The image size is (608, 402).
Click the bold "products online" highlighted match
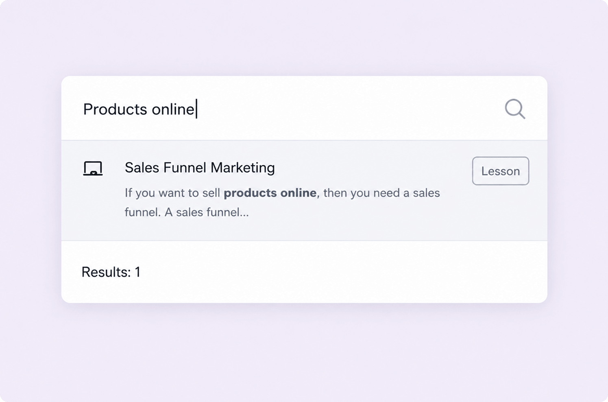tap(270, 193)
